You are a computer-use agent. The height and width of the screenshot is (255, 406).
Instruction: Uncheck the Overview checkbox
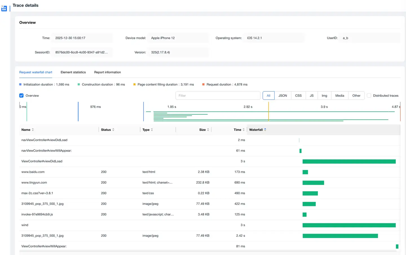click(21, 96)
